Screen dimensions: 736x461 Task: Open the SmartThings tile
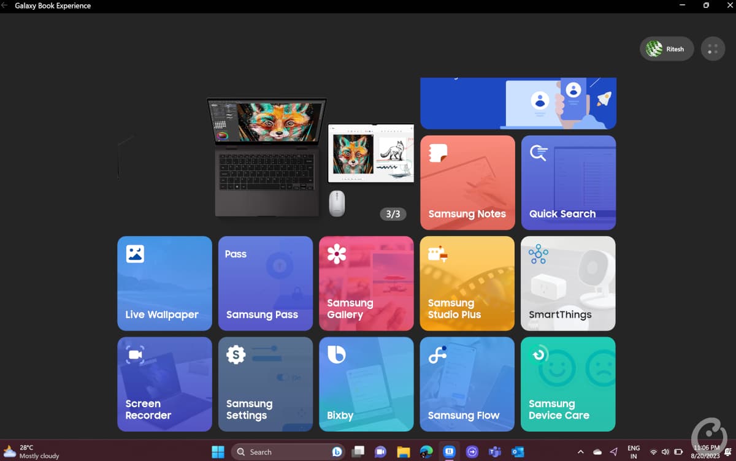click(569, 283)
